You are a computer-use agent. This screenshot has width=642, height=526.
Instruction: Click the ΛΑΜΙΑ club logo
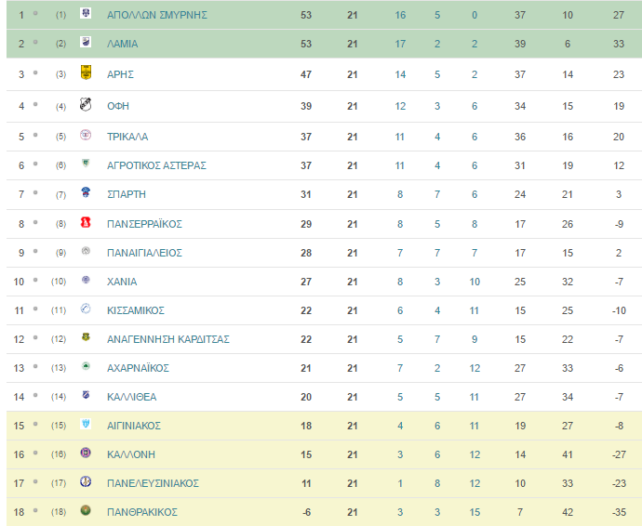pyautogui.click(x=86, y=42)
